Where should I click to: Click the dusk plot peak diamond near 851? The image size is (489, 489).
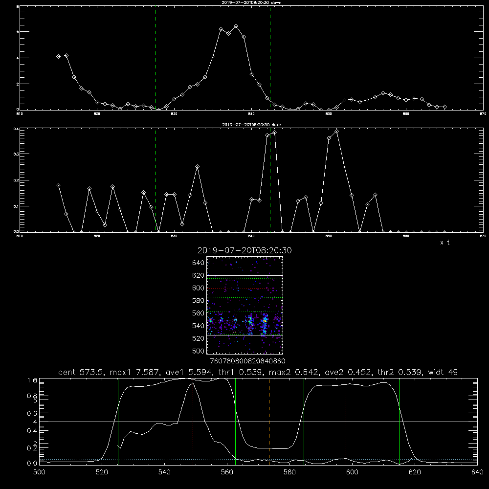tap(336, 132)
